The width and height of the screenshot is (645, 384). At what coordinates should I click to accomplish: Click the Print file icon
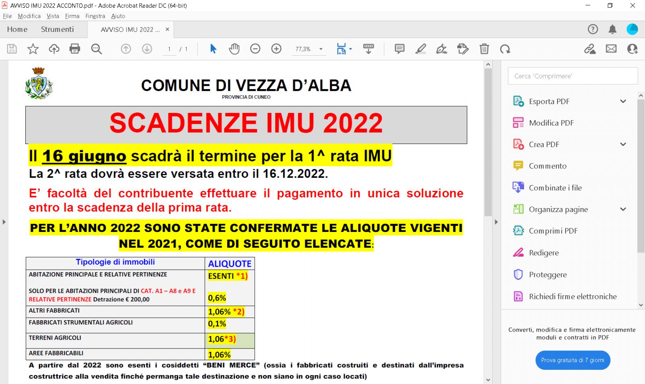pos(75,49)
